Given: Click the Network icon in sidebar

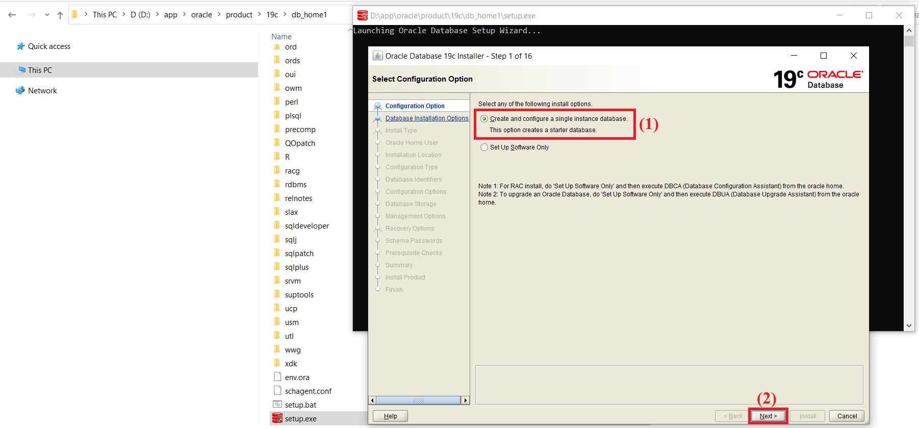Looking at the screenshot, I should [20, 91].
